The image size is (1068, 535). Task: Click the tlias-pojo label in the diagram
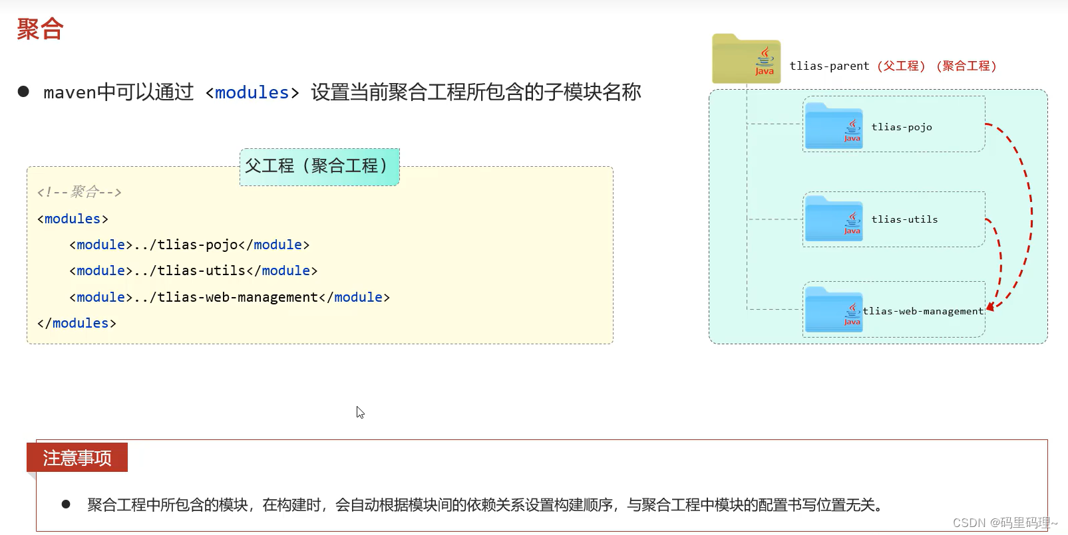click(x=902, y=127)
